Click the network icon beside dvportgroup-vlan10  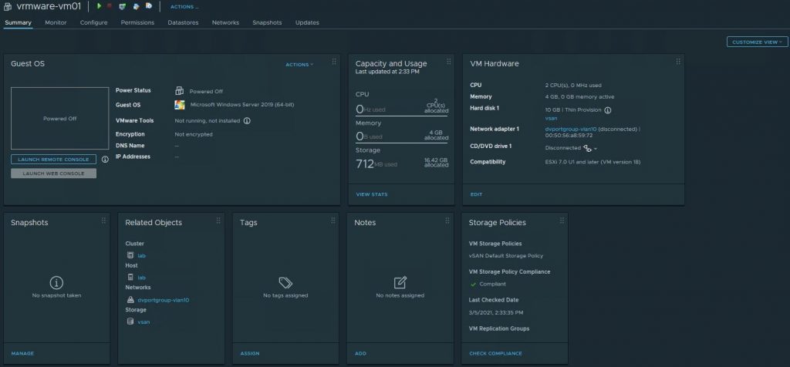[130, 300]
